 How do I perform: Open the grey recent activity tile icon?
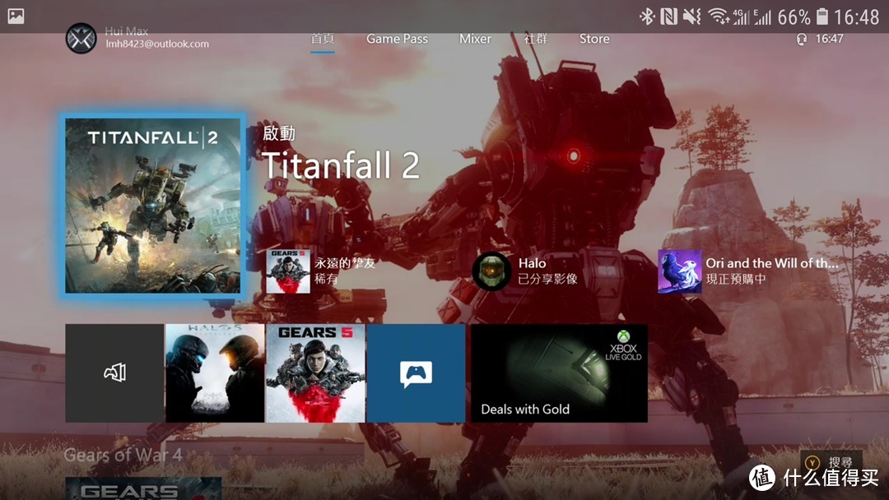(114, 373)
